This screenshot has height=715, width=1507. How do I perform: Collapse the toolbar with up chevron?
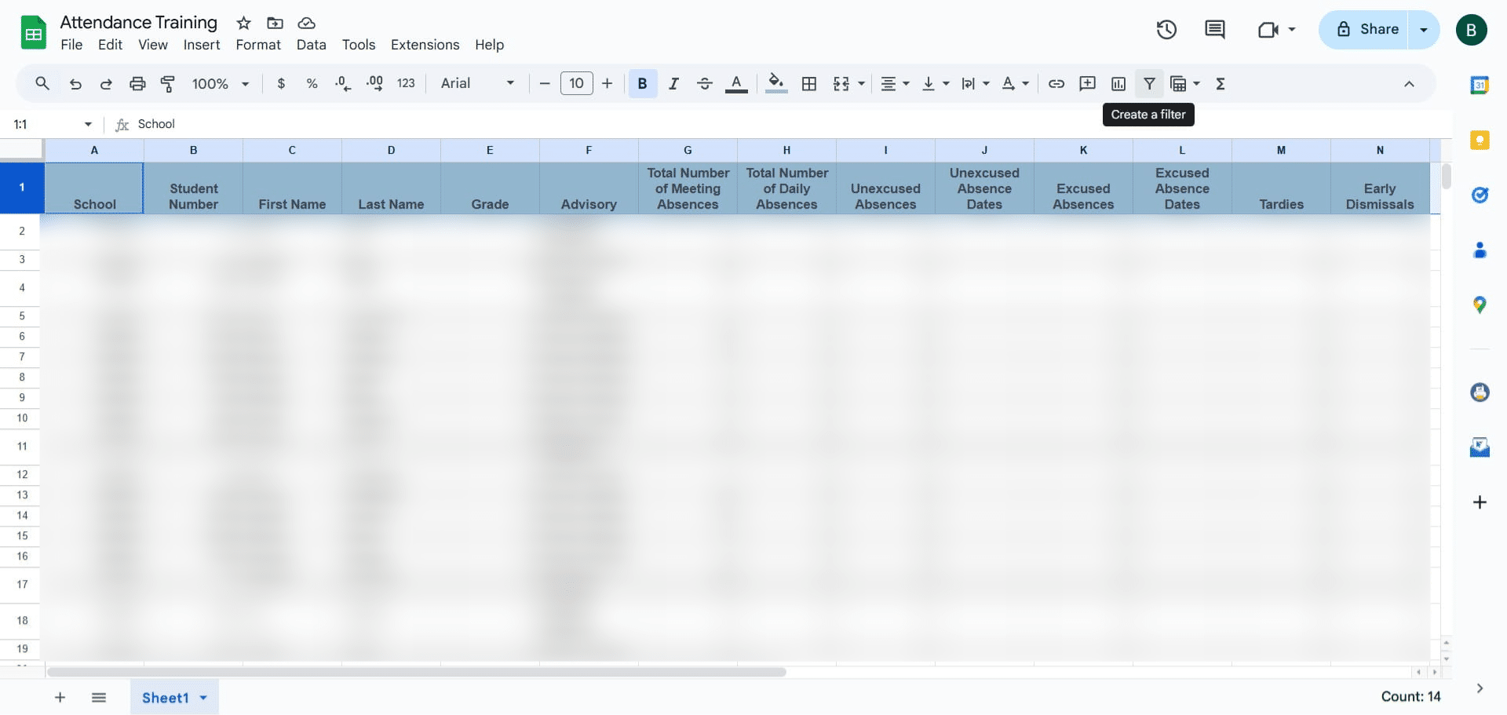(x=1409, y=84)
